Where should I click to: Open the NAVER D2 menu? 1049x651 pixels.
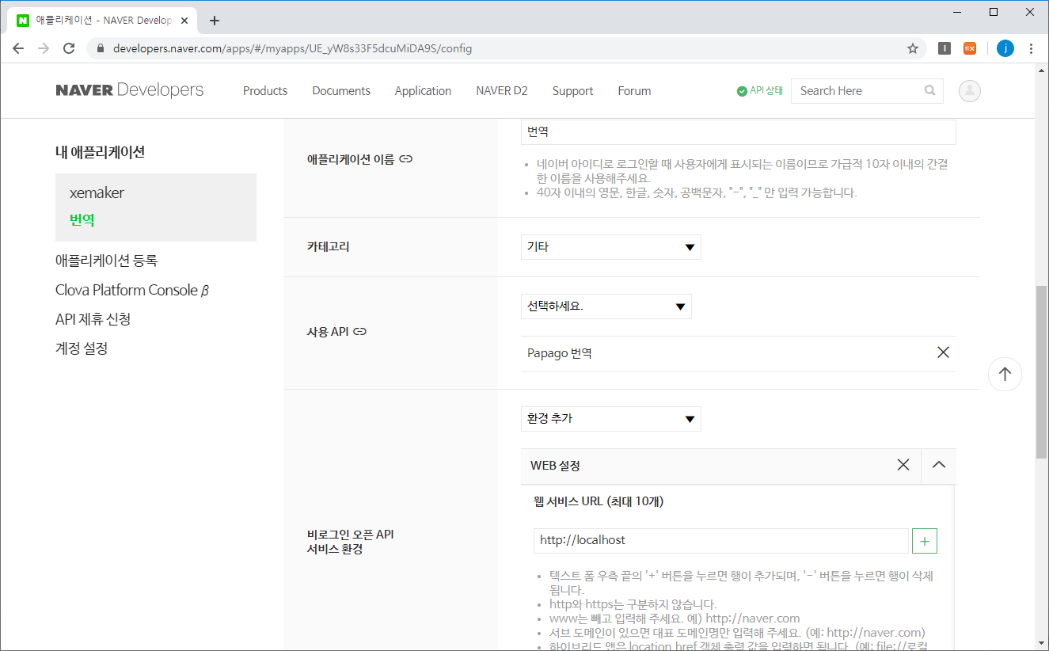tap(502, 91)
